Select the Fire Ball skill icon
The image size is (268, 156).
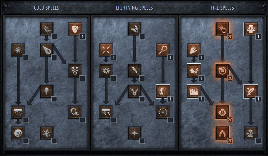[222, 71]
